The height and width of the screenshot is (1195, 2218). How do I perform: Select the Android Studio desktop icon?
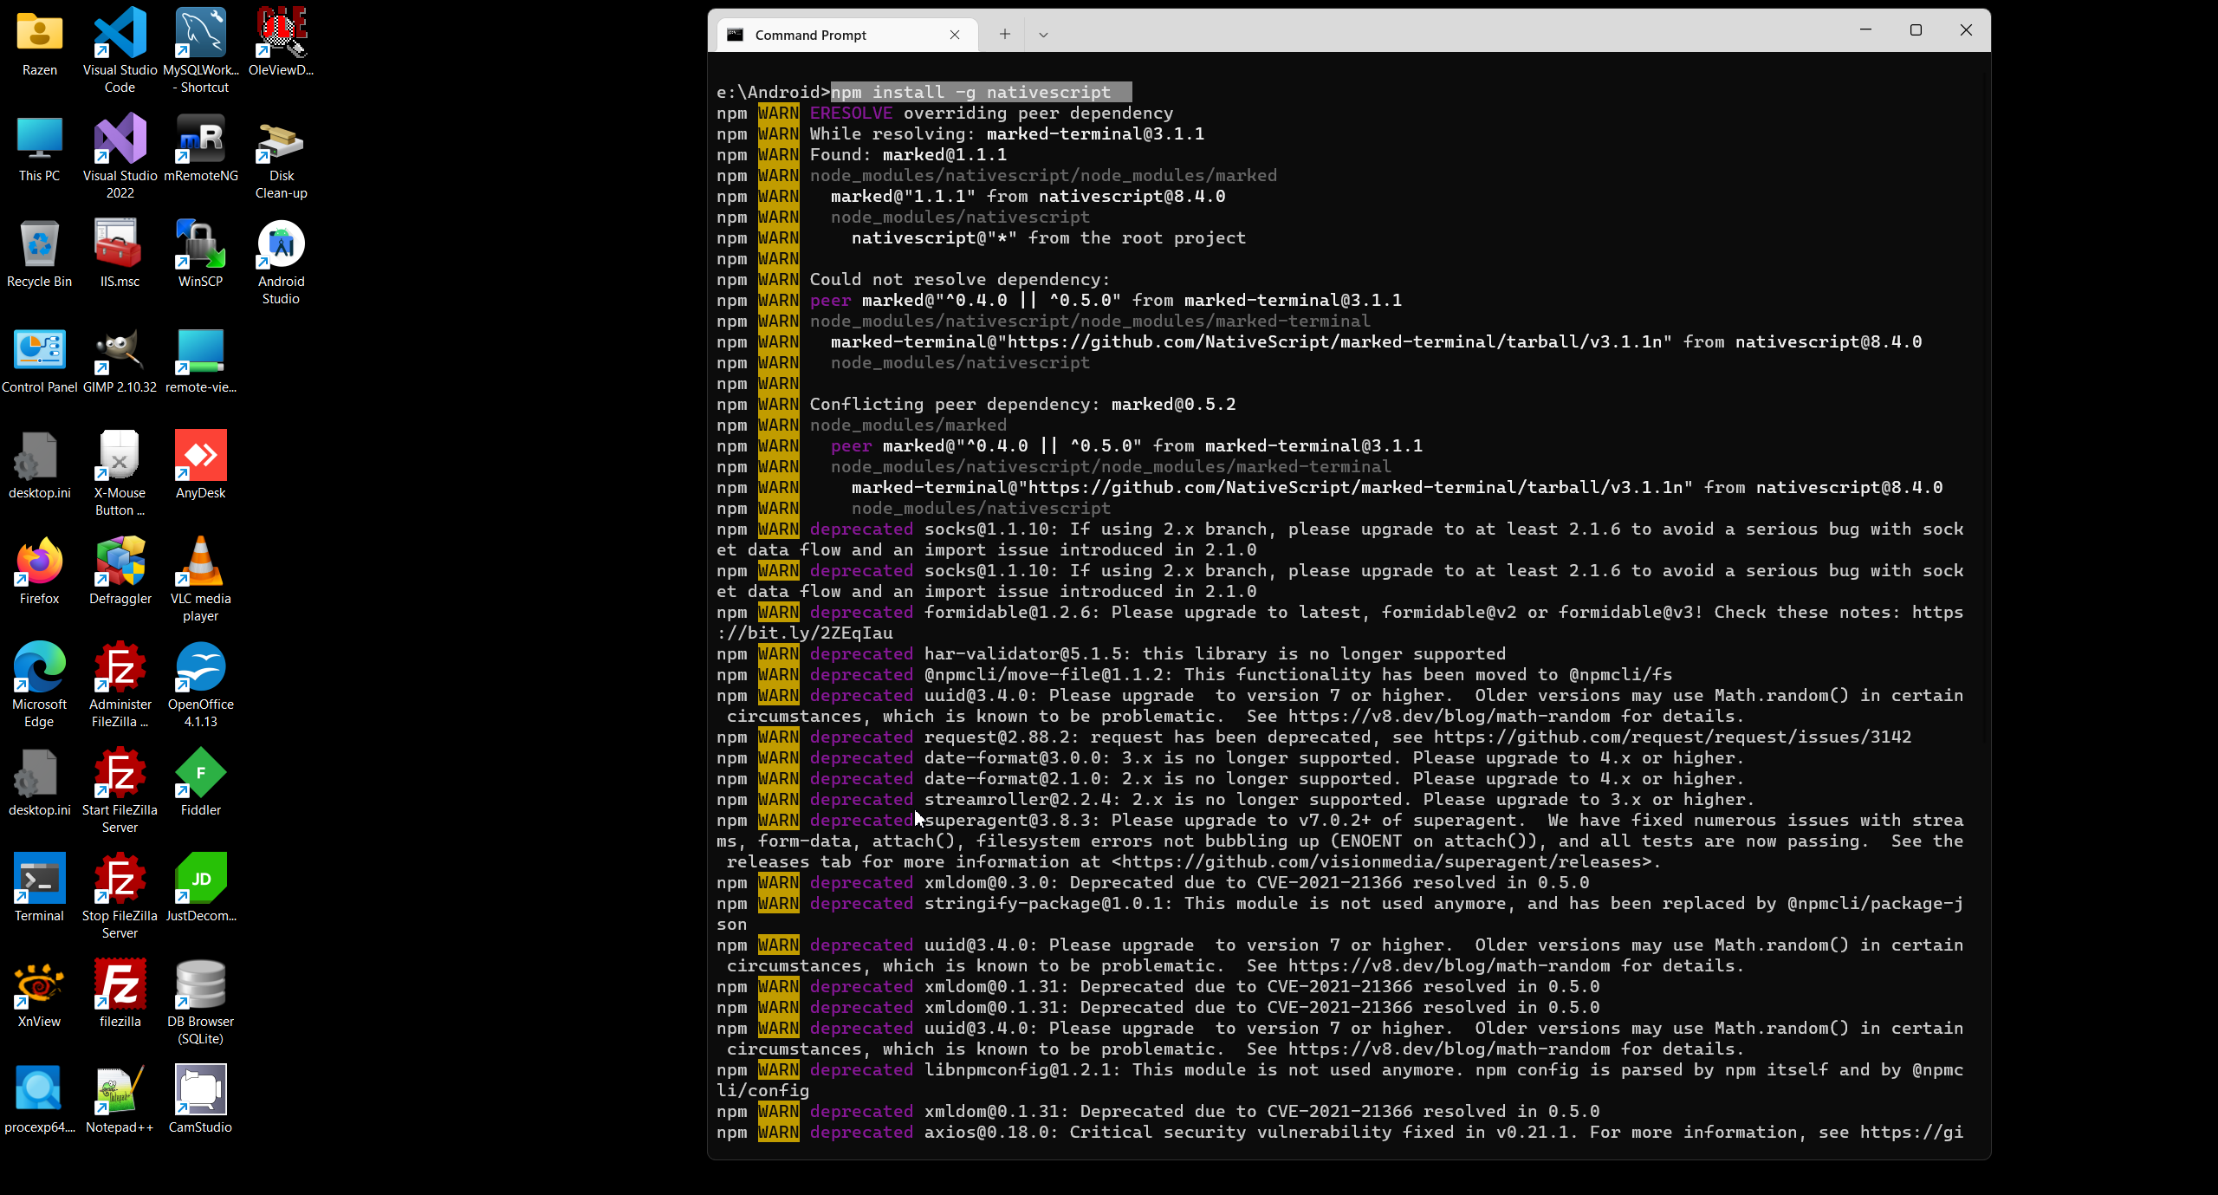tap(281, 246)
